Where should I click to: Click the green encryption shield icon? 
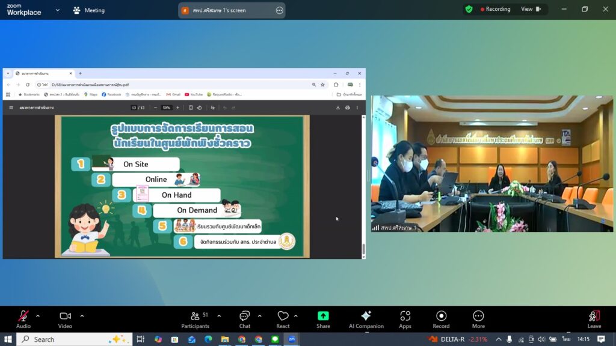(x=469, y=9)
